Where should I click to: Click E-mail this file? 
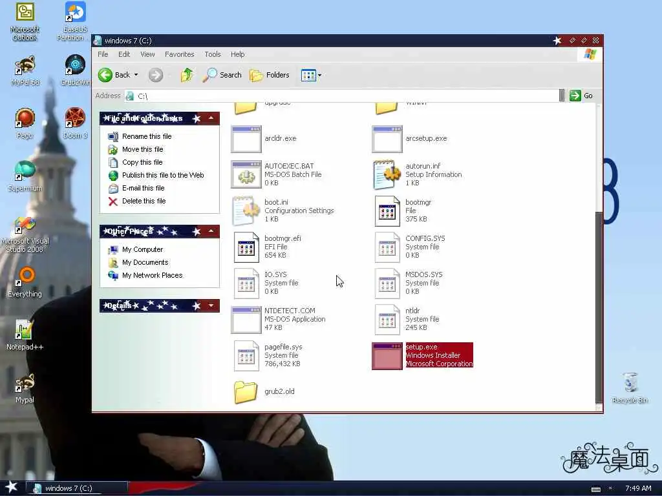[143, 188]
